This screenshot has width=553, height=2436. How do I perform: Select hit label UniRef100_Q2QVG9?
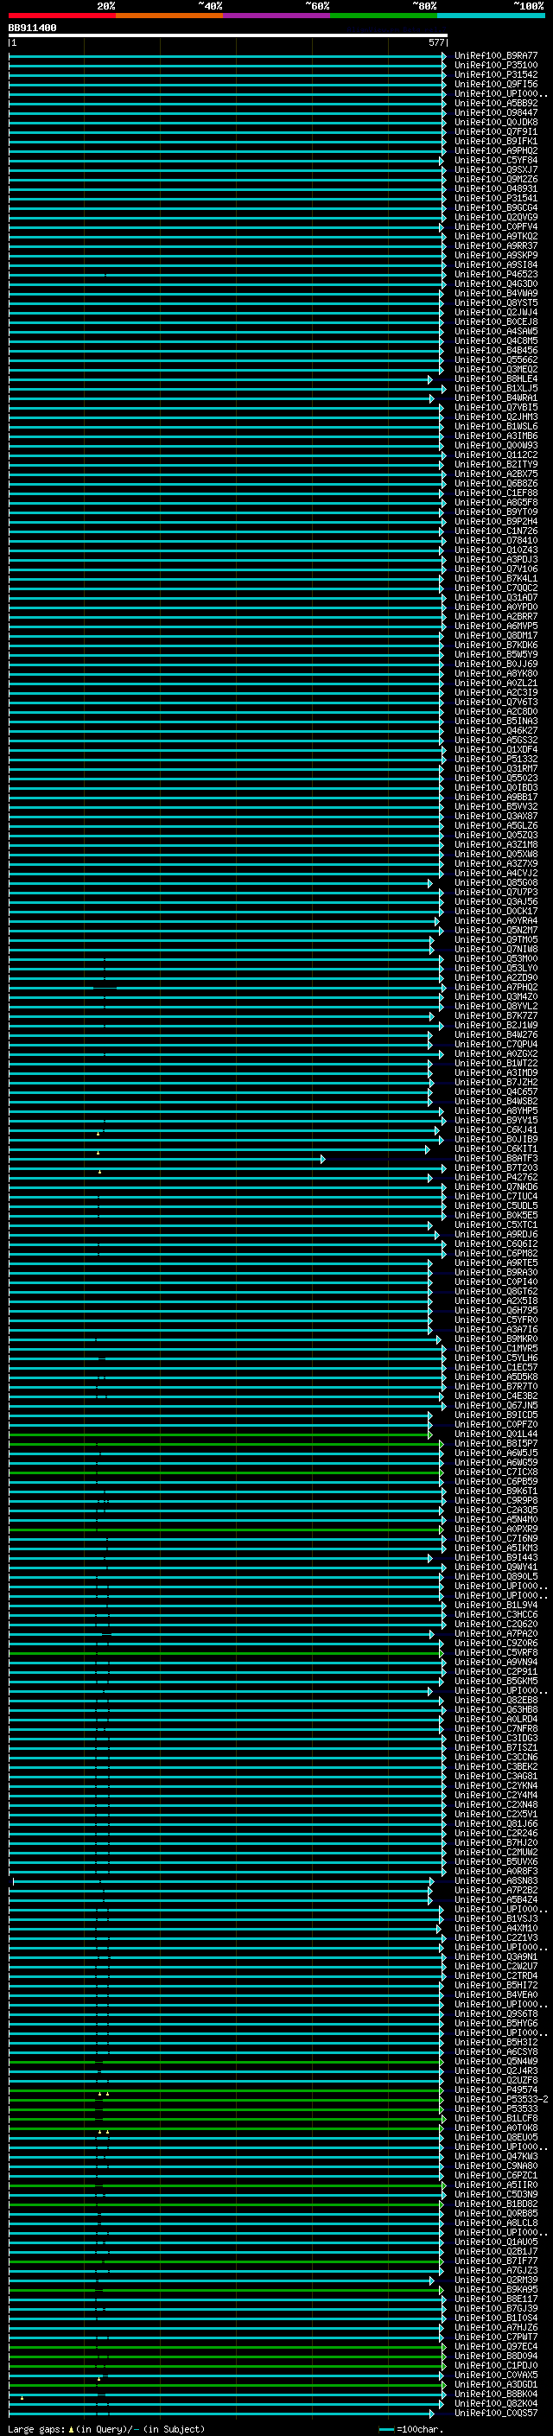[496, 218]
